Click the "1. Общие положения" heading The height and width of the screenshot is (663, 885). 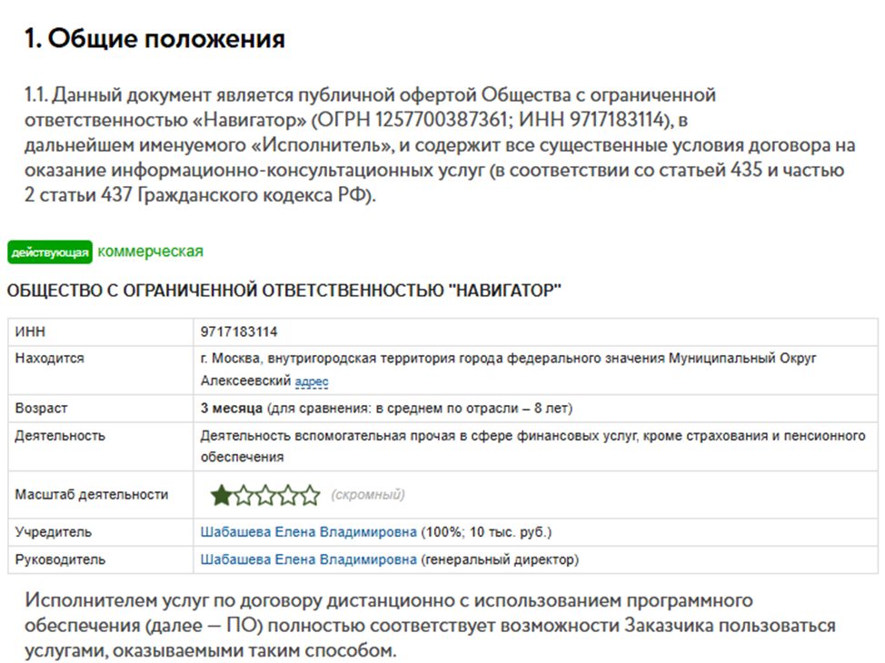154,39
